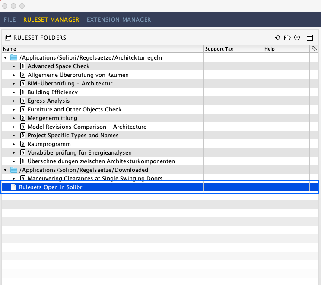Screen dimensions: 321x285
Task: Expand Überschneidungen zwischen Architekturkomponenten
Action: click(14, 161)
